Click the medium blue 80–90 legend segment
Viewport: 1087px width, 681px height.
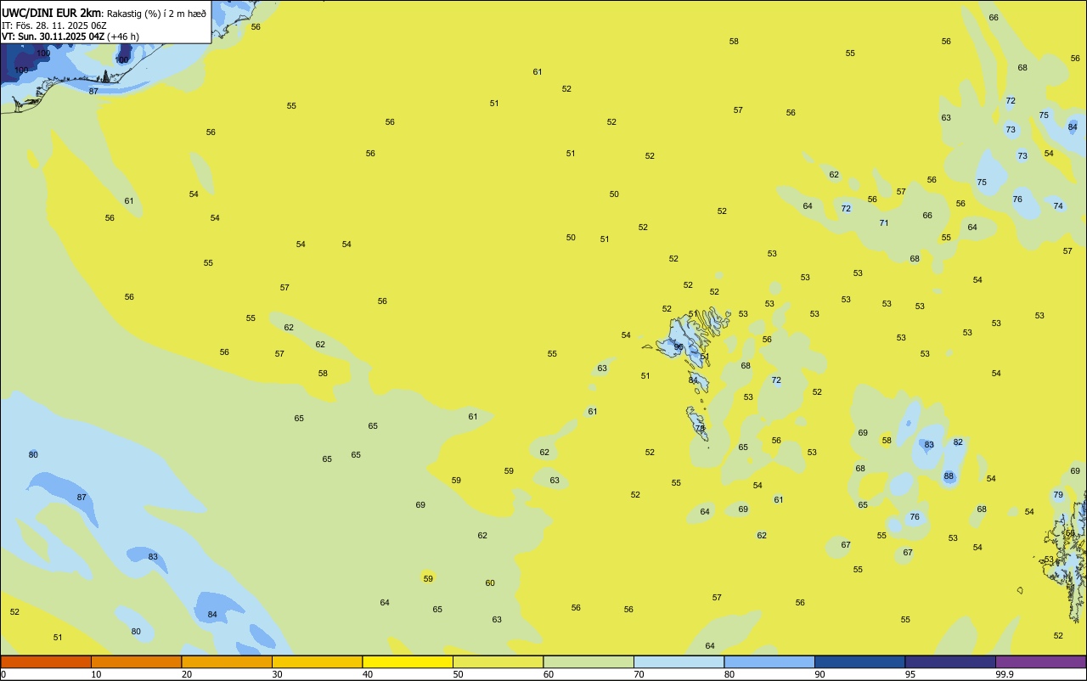769,661
